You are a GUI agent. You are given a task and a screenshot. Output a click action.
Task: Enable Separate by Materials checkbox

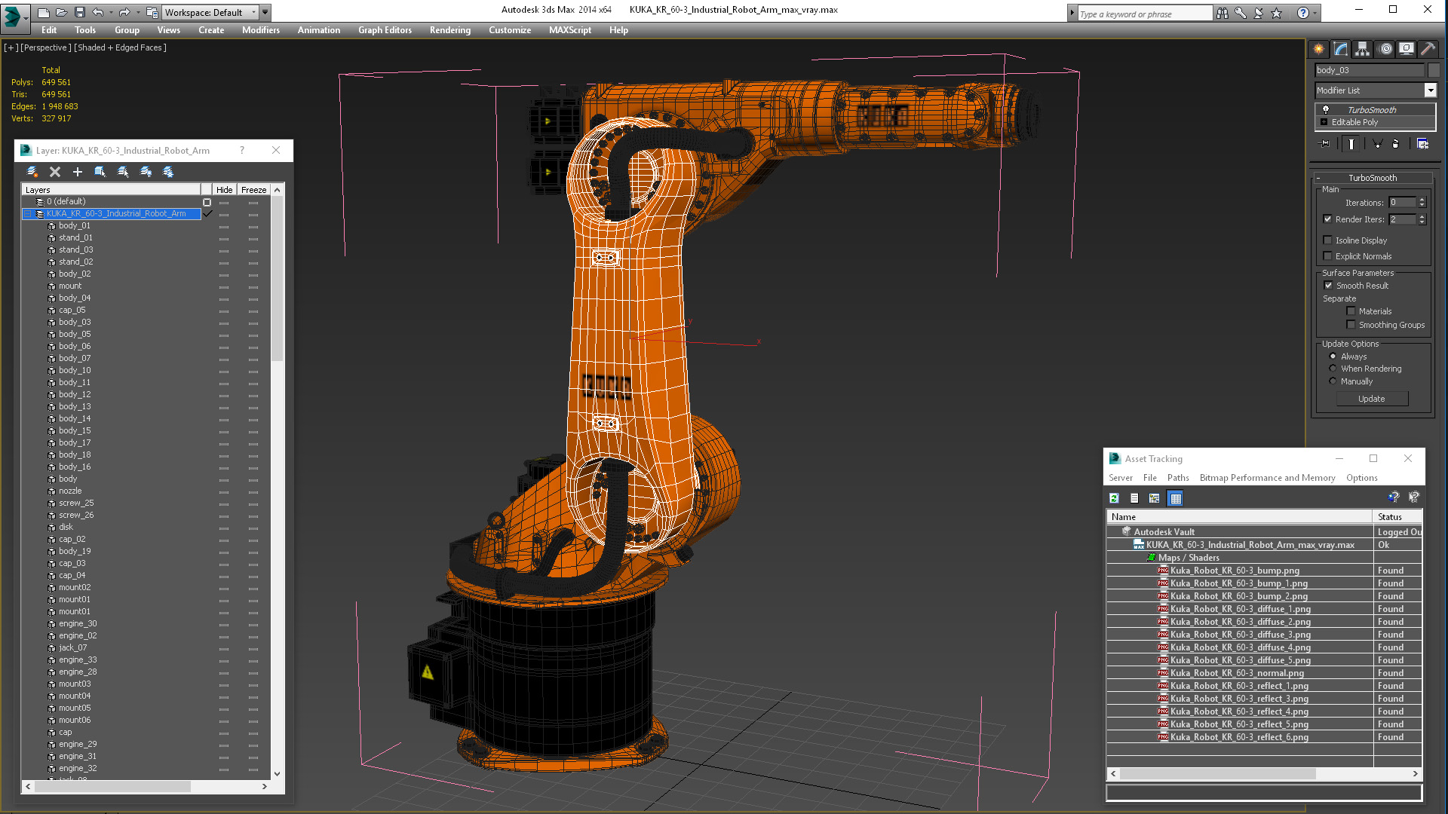pos(1351,311)
